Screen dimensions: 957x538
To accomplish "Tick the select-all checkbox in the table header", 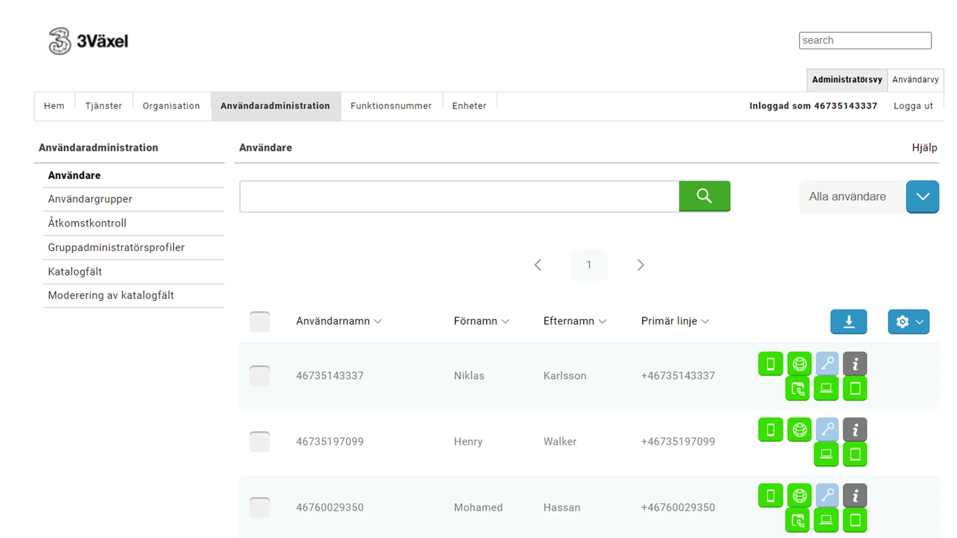I will click(260, 322).
